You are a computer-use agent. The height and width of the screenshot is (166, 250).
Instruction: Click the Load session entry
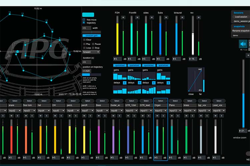[x=241, y=17]
